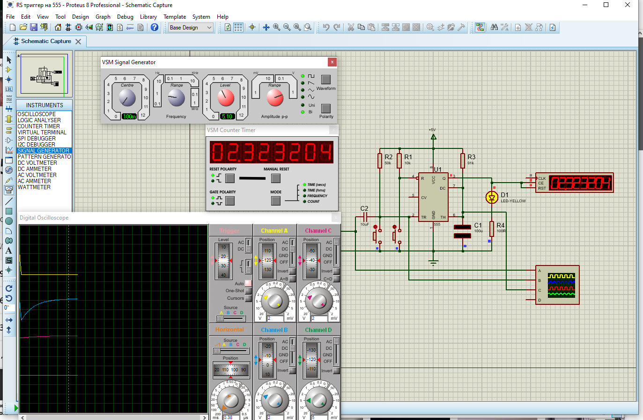
Task: Toggle the oscilloscope Cursors button
Action: 249,298
